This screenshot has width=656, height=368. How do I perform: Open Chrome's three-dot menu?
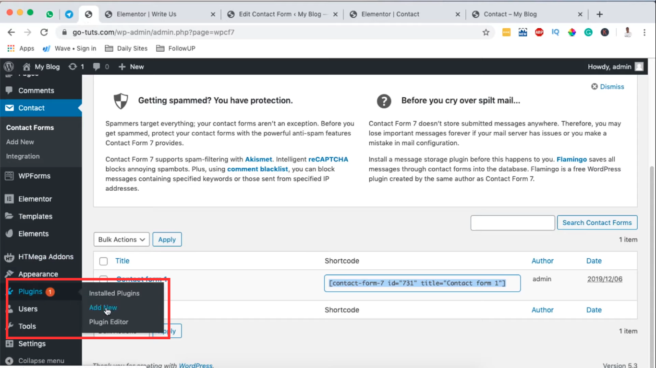pyautogui.click(x=644, y=33)
